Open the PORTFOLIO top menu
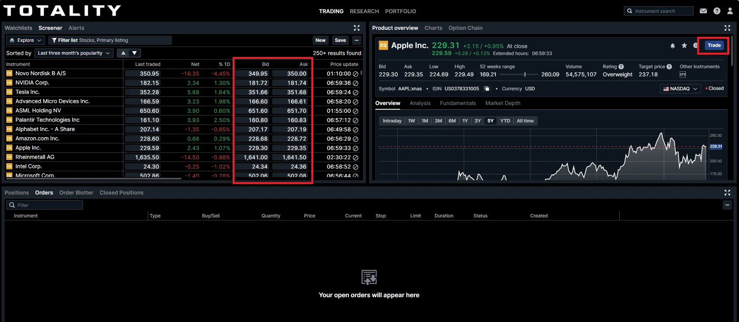739x322 pixels. pos(401,11)
